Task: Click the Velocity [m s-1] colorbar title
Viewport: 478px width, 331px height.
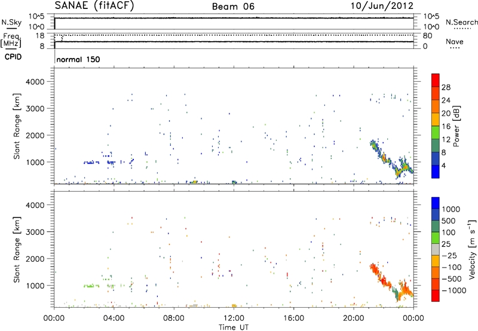Action: coord(472,249)
